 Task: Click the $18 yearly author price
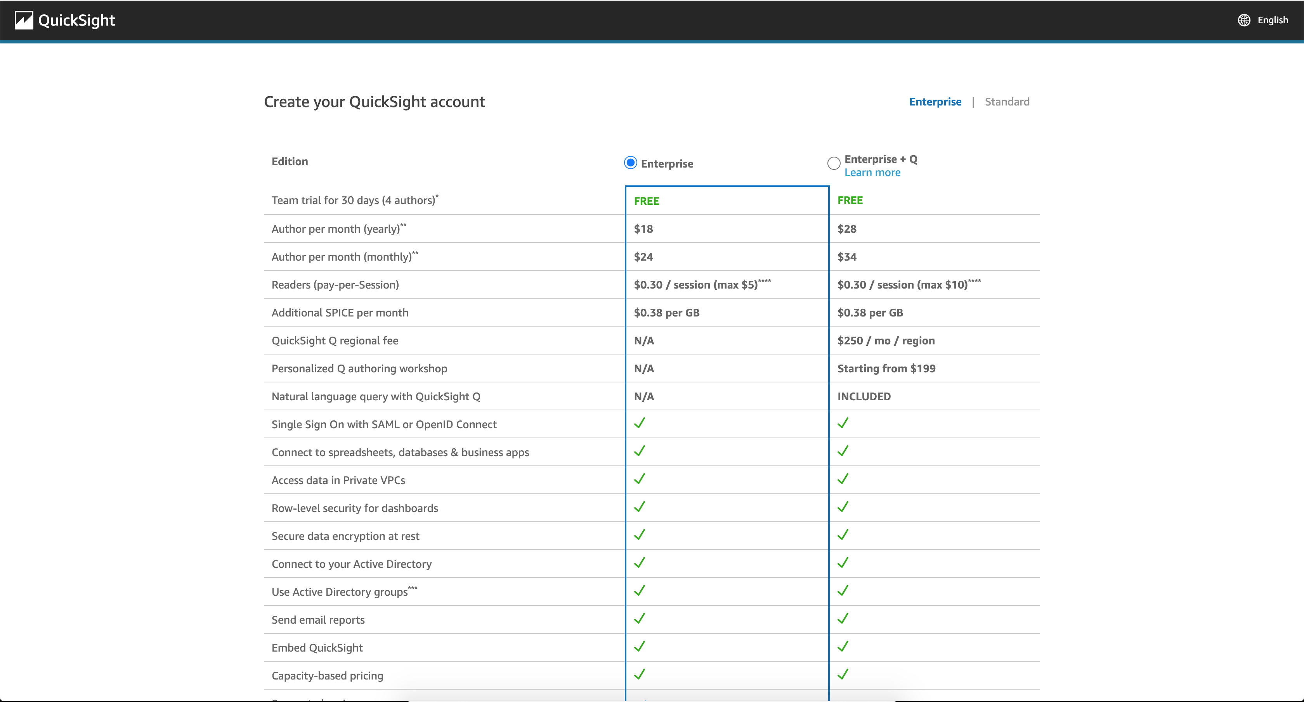tap(643, 228)
